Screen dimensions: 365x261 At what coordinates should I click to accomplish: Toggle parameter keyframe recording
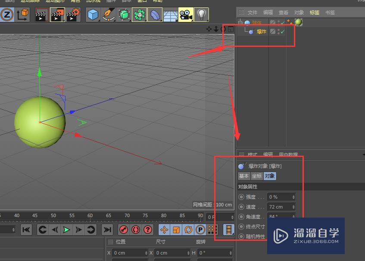point(200,230)
